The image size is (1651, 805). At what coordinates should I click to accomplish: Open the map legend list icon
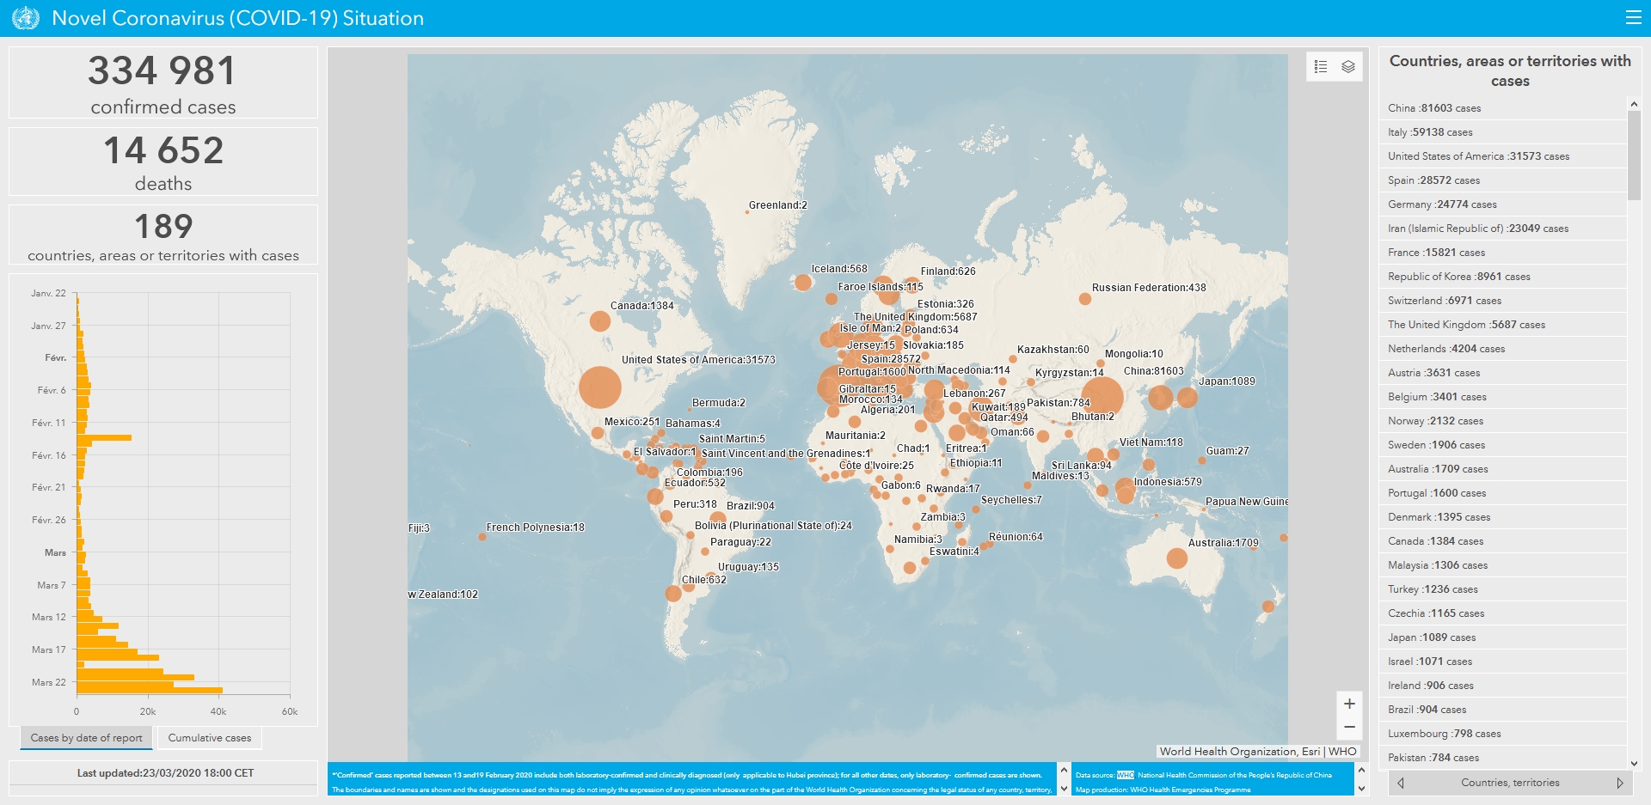[x=1321, y=67]
